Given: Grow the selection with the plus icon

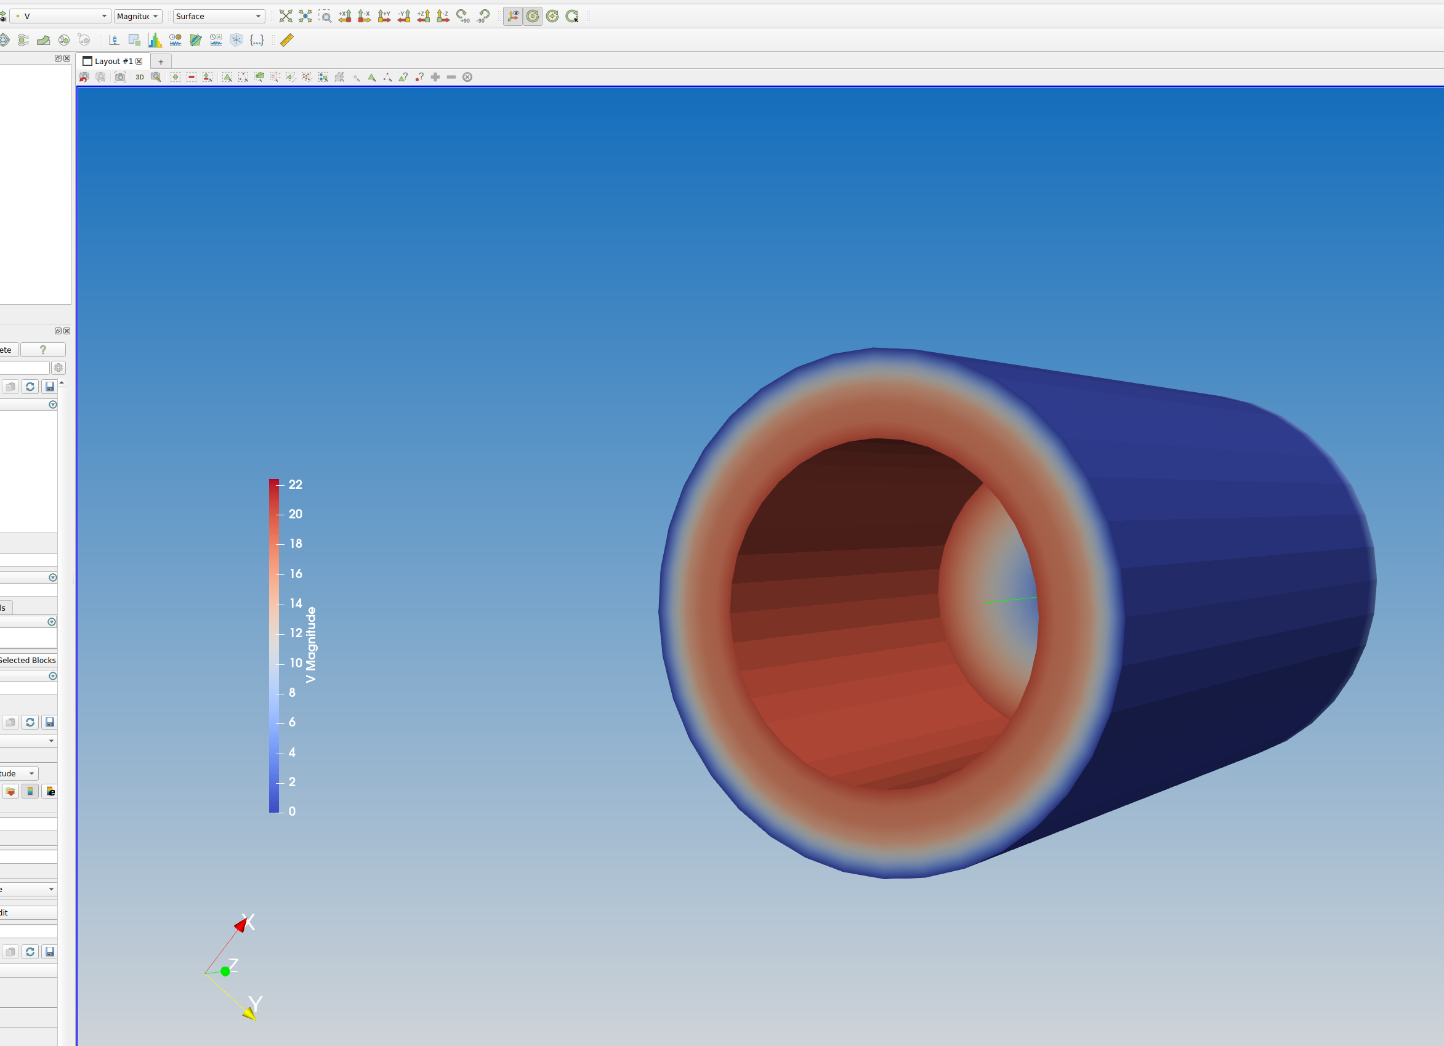Looking at the screenshot, I should coord(436,77).
